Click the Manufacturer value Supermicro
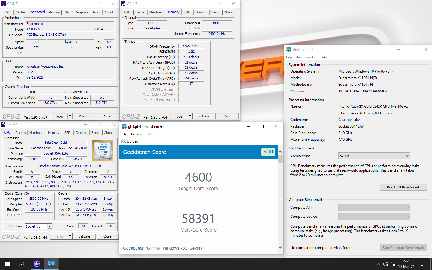This screenshot has width=432, height=270. (x=70, y=24)
